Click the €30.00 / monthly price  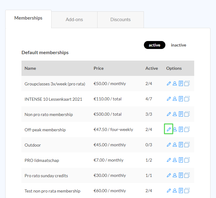click(110, 175)
